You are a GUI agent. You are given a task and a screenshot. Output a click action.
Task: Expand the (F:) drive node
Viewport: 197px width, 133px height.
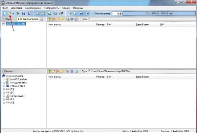[x=4, y=99]
